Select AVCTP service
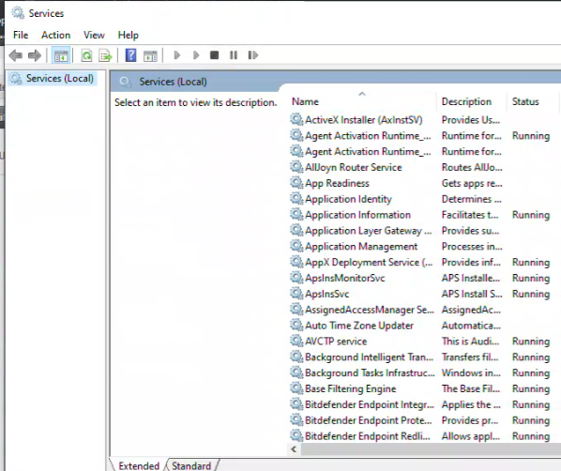The image size is (561, 471). [336, 342]
